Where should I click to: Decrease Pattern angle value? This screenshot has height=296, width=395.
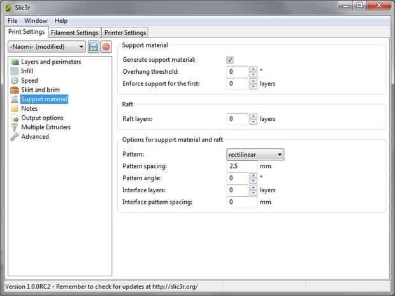click(253, 181)
